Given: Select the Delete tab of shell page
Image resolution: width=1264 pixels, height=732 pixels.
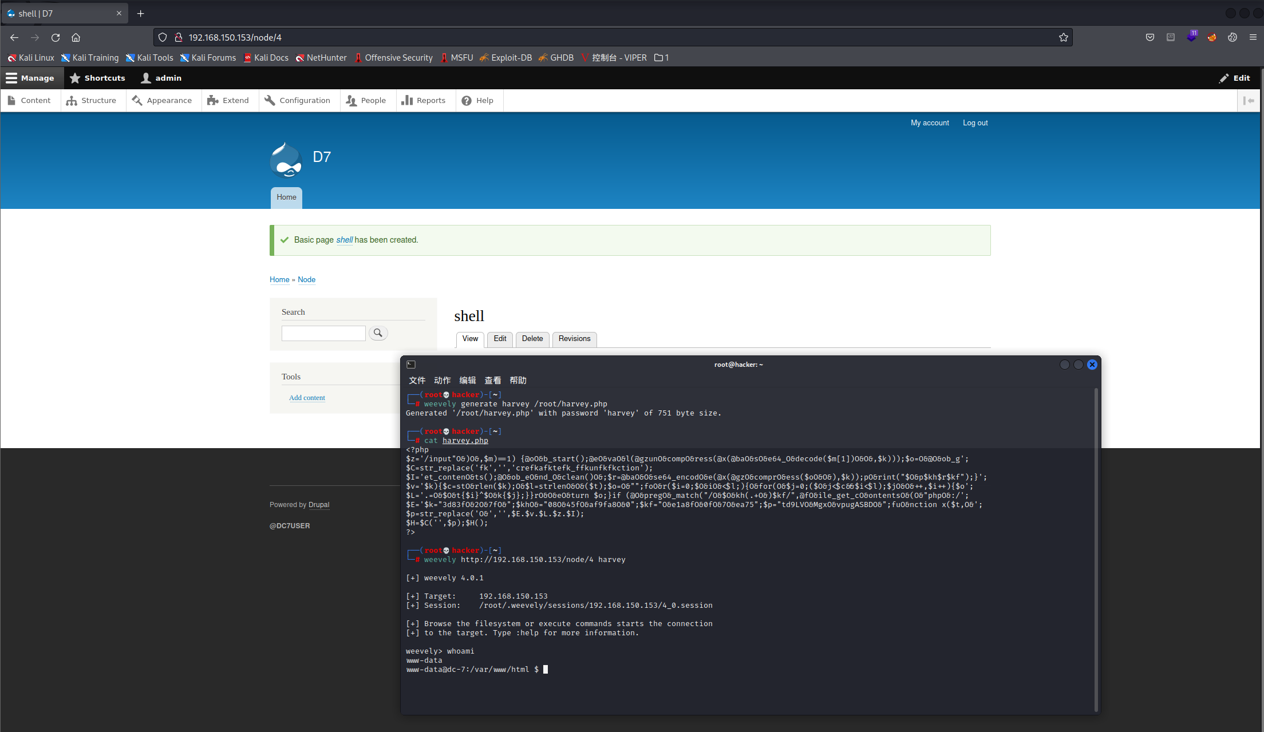Looking at the screenshot, I should [532, 339].
